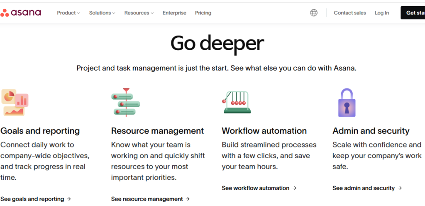Click the Workflow automation heading

(264, 131)
